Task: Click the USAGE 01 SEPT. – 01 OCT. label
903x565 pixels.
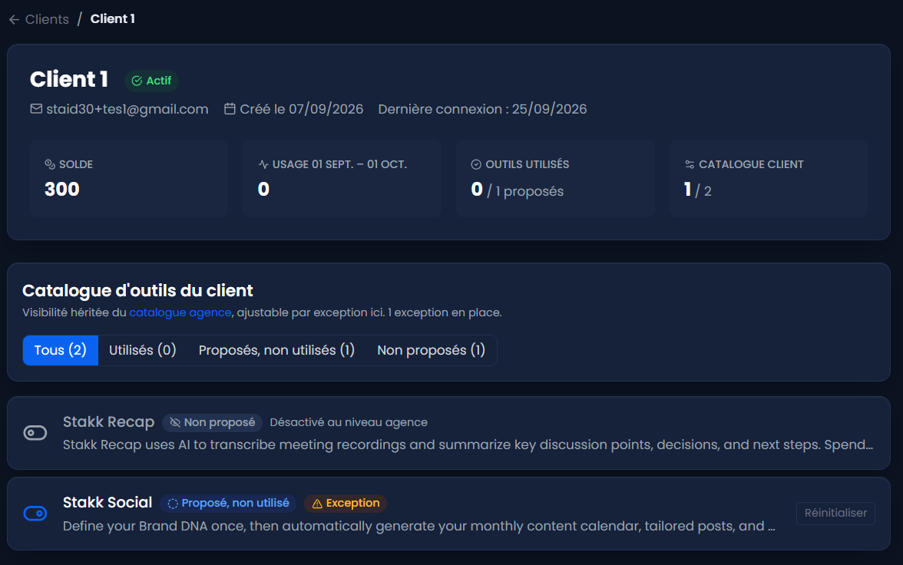Action: (339, 164)
